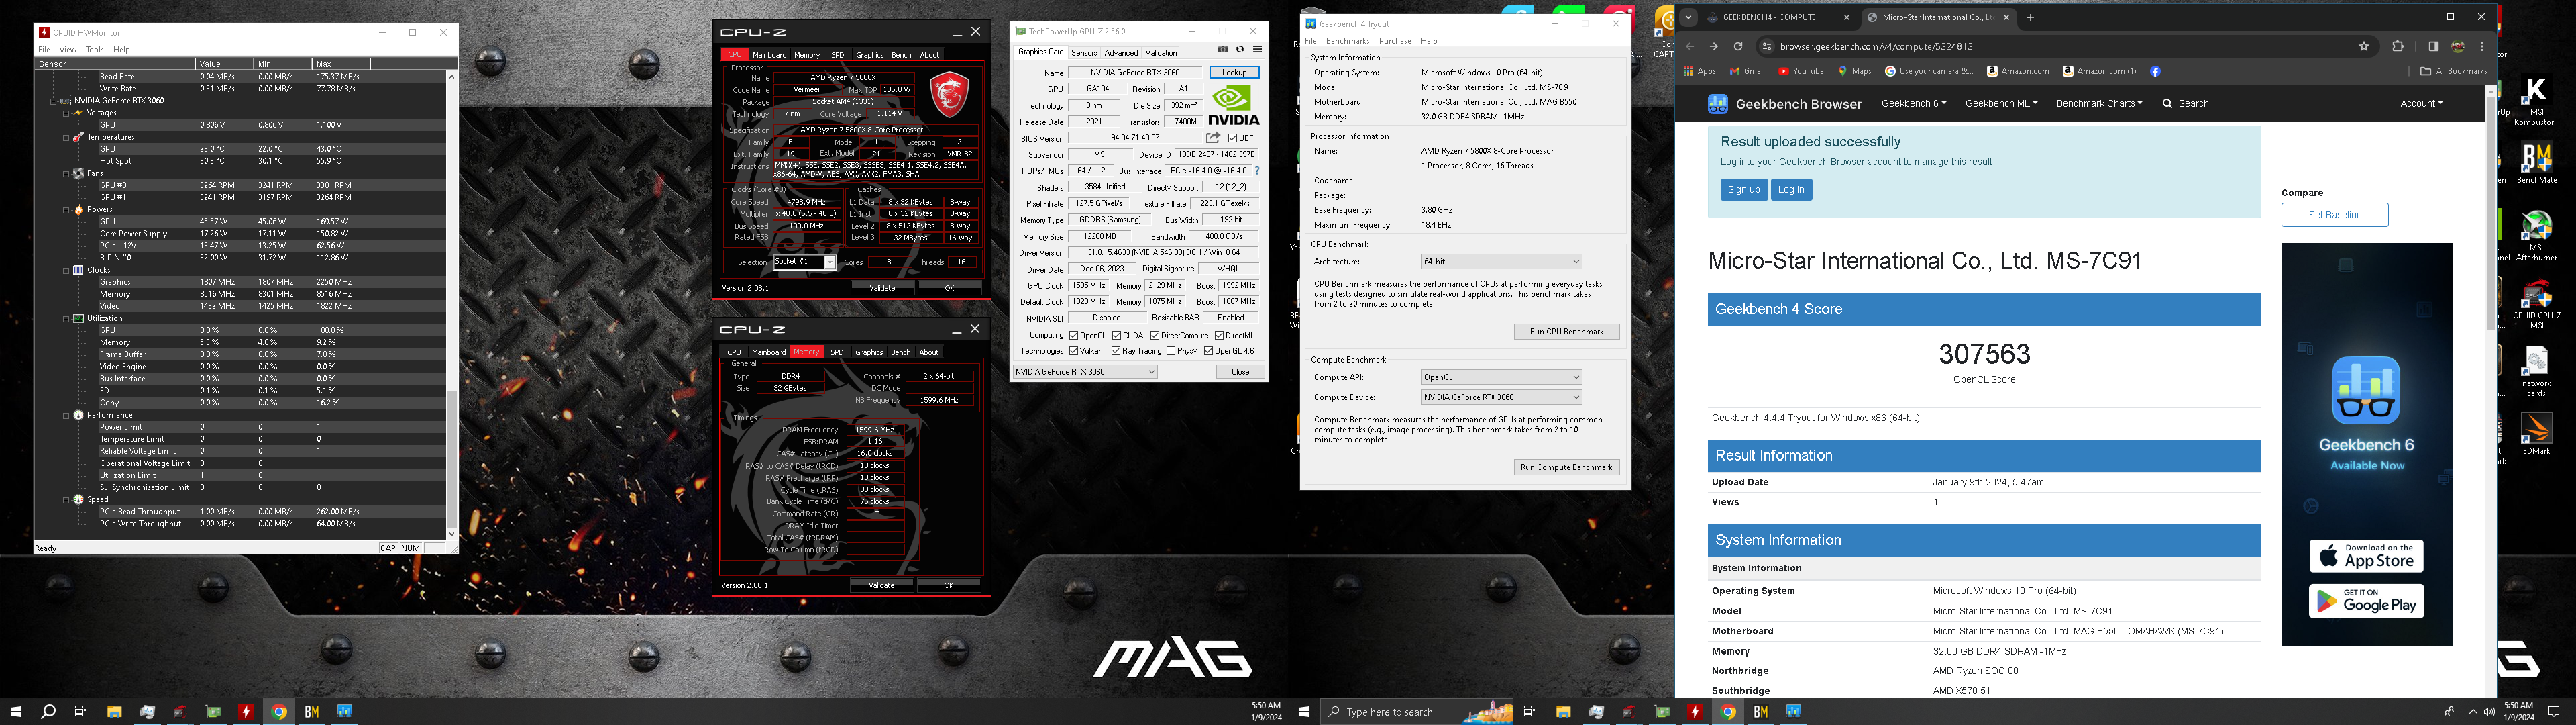Open the YouTube bookmark
This screenshot has width=2576, height=725.
[x=1801, y=71]
